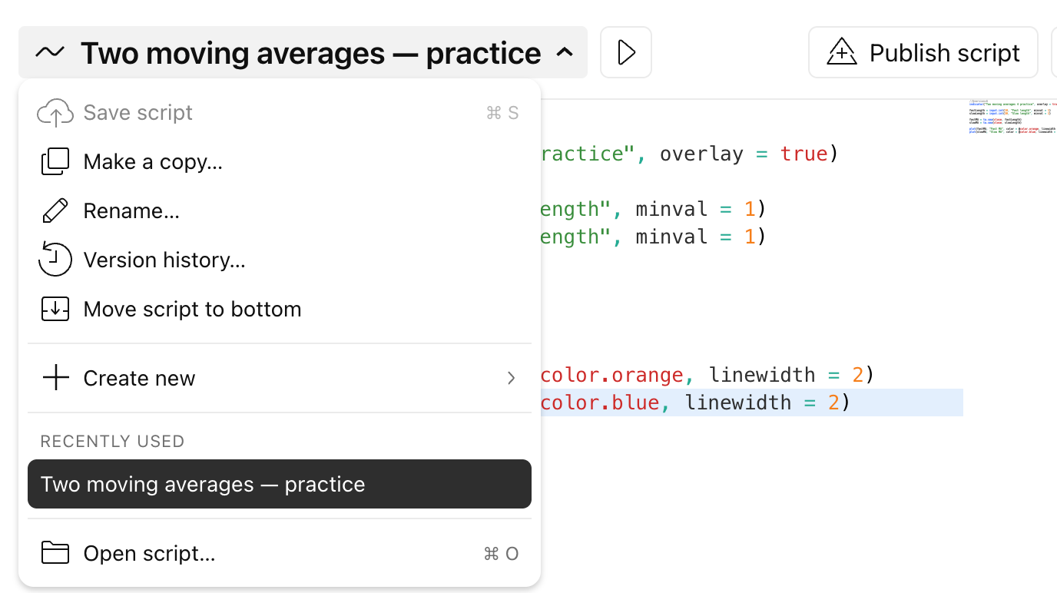Select Move script to bottom
1057x593 pixels.
pos(280,310)
